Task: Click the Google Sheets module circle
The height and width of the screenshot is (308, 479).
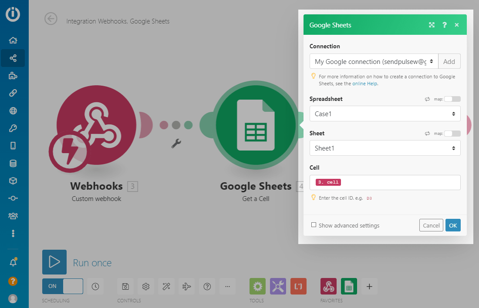Action: pos(256,125)
